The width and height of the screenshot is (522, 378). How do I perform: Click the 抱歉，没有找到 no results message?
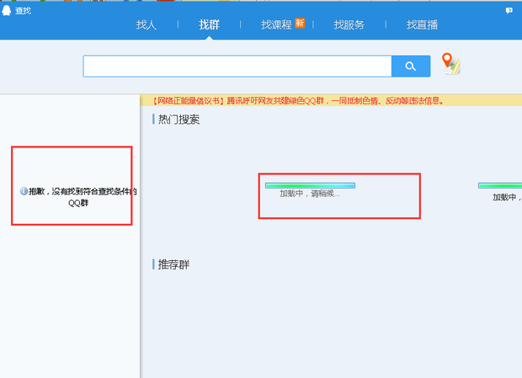pos(83,197)
